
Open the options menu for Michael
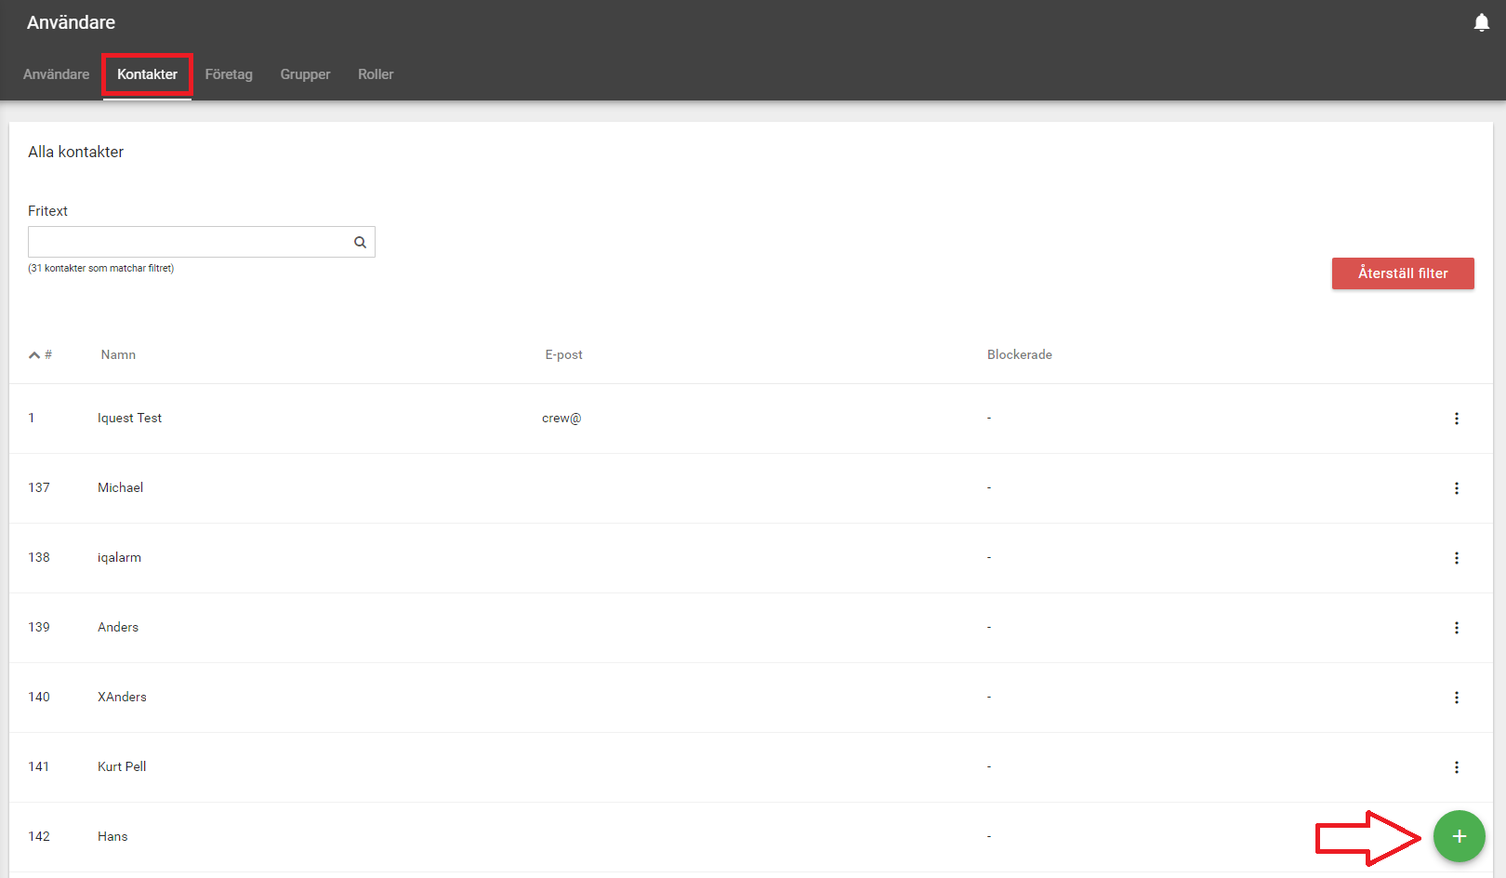(1457, 488)
